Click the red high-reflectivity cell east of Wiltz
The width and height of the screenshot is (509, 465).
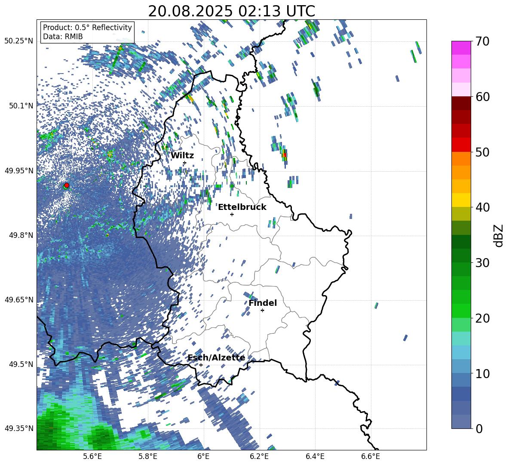pyautogui.click(x=285, y=155)
